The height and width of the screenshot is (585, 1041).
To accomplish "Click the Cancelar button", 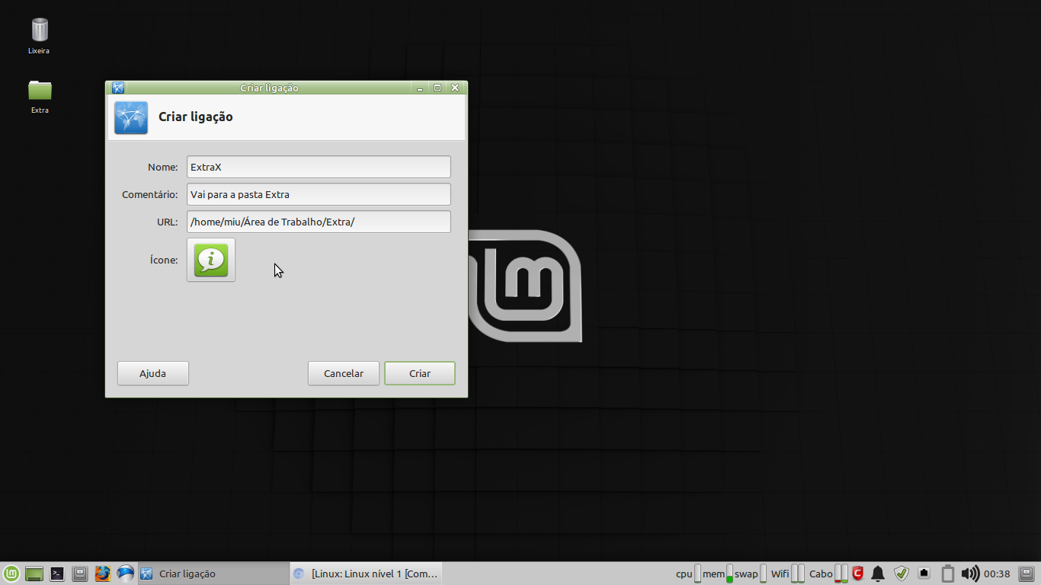I will (x=344, y=373).
